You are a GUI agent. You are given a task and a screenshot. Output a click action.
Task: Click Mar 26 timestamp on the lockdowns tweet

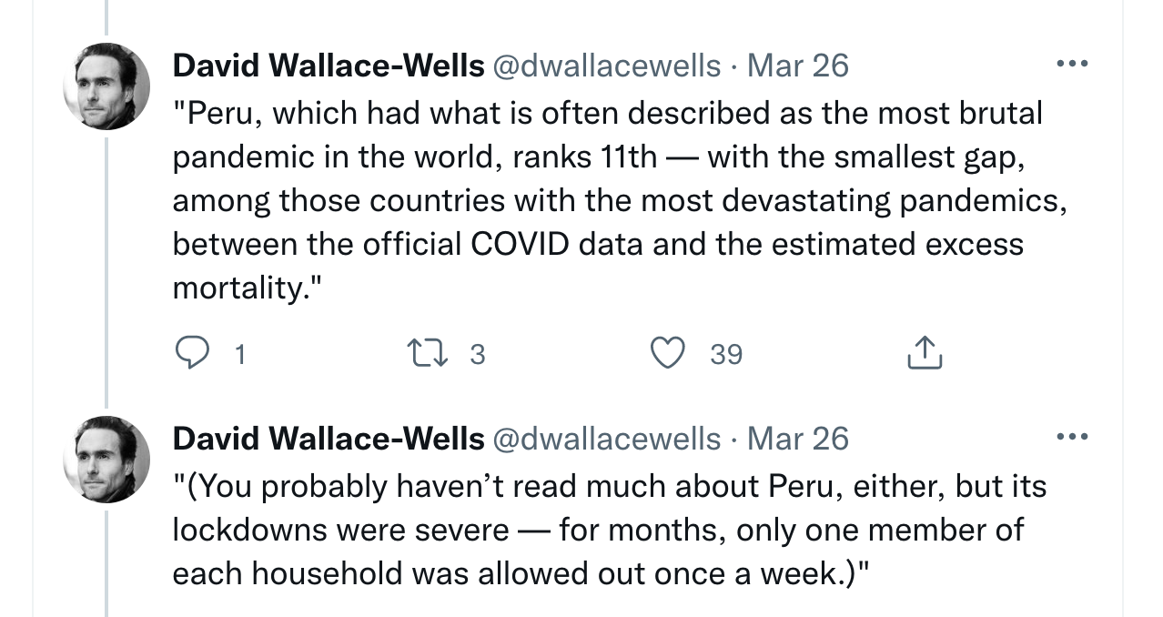(x=797, y=439)
